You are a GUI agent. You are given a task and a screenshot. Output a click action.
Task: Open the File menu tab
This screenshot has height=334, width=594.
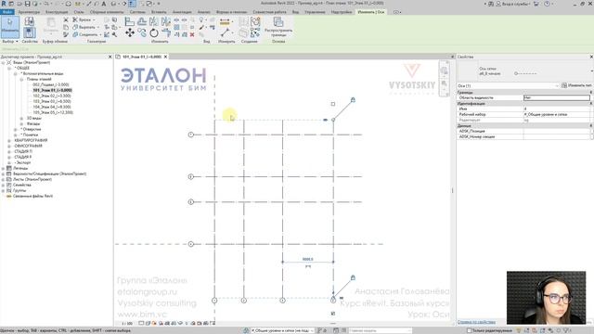click(7, 12)
